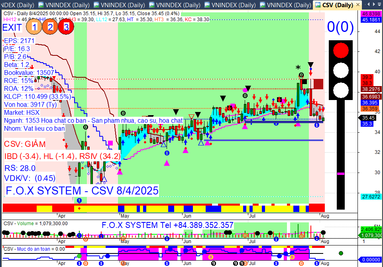Image resolution: width=383 pixels, height=267 pixels.
Task: Click the 45.1861 blue price label
Action: click(x=371, y=20)
